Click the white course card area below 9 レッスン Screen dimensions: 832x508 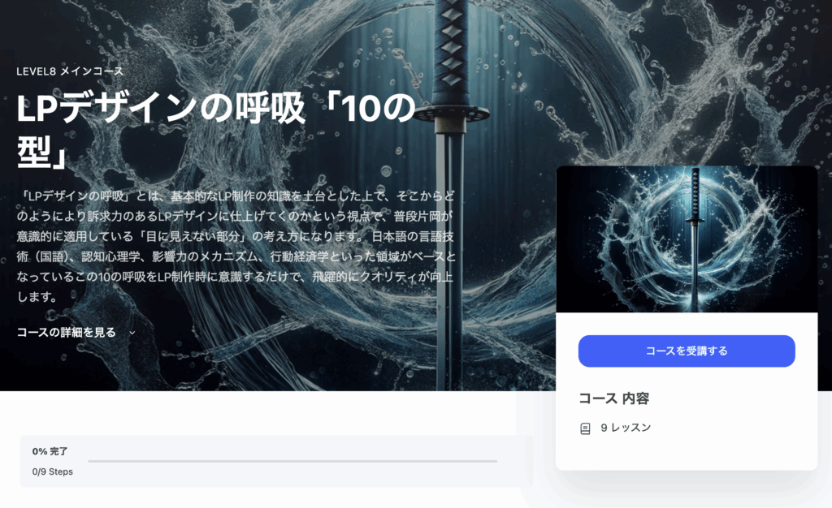[x=687, y=453]
